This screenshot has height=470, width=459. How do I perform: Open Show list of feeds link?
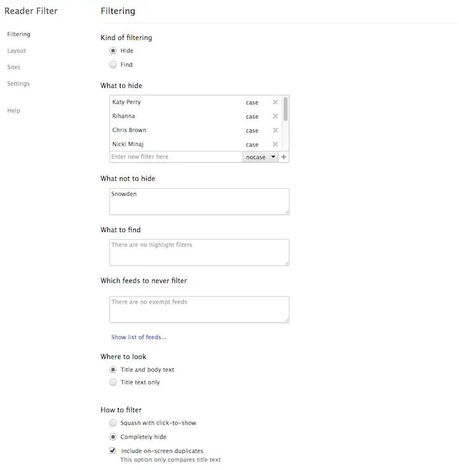[x=139, y=337]
